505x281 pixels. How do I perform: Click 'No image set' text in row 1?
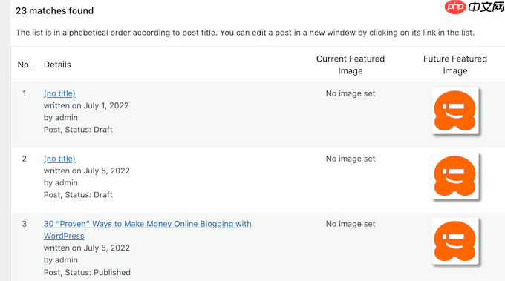click(351, 93)
